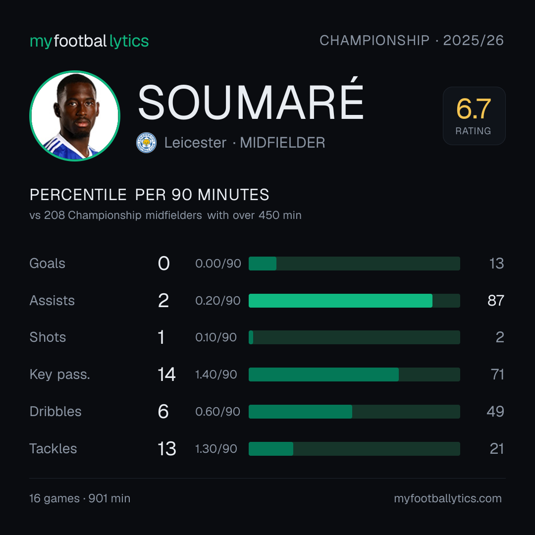Click the Leicester club crest icon

[x=146, y=143]
